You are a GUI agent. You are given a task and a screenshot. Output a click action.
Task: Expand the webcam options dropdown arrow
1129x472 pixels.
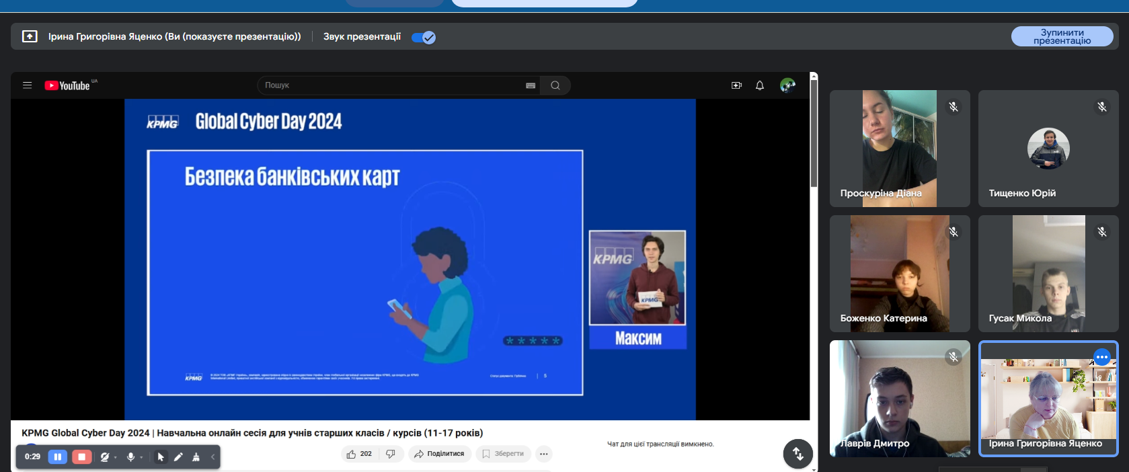(x=116, y=458)
